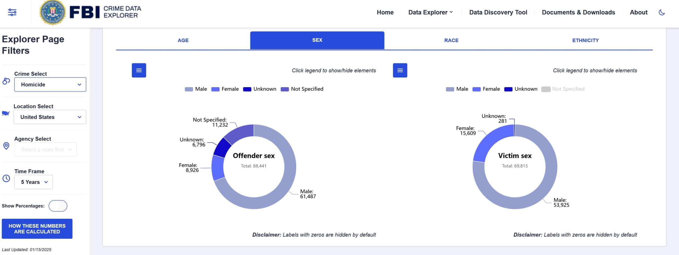Click the Male color swatch in Offender legend

(x=189, y=89)
